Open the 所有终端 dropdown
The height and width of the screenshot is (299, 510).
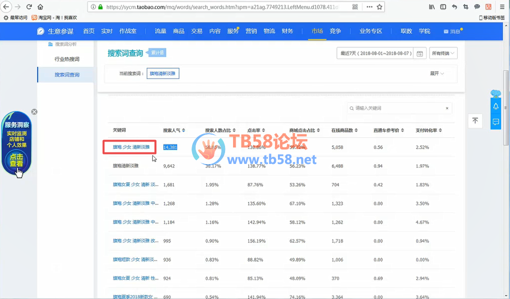pos(443,53)
